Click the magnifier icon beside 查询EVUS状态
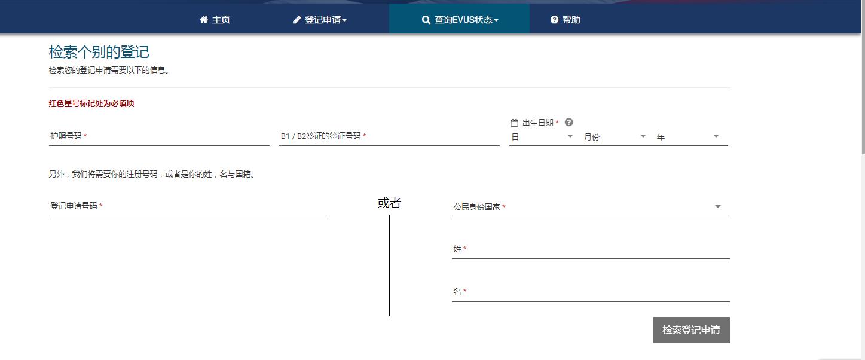865x360 pixels. pyautogui.click(x=425, y=20)
